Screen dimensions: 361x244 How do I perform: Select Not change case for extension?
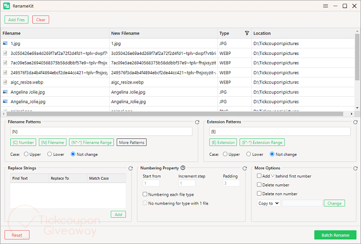coord(272,154)
